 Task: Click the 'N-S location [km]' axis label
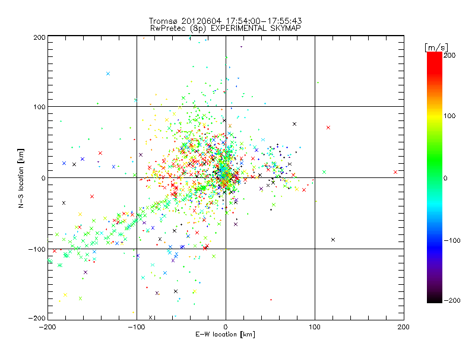21,179
